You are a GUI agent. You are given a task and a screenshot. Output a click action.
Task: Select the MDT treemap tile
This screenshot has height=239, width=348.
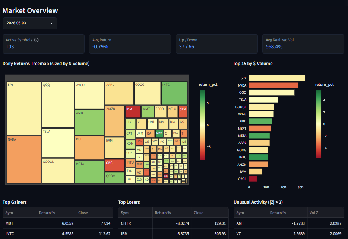[159, 133]
